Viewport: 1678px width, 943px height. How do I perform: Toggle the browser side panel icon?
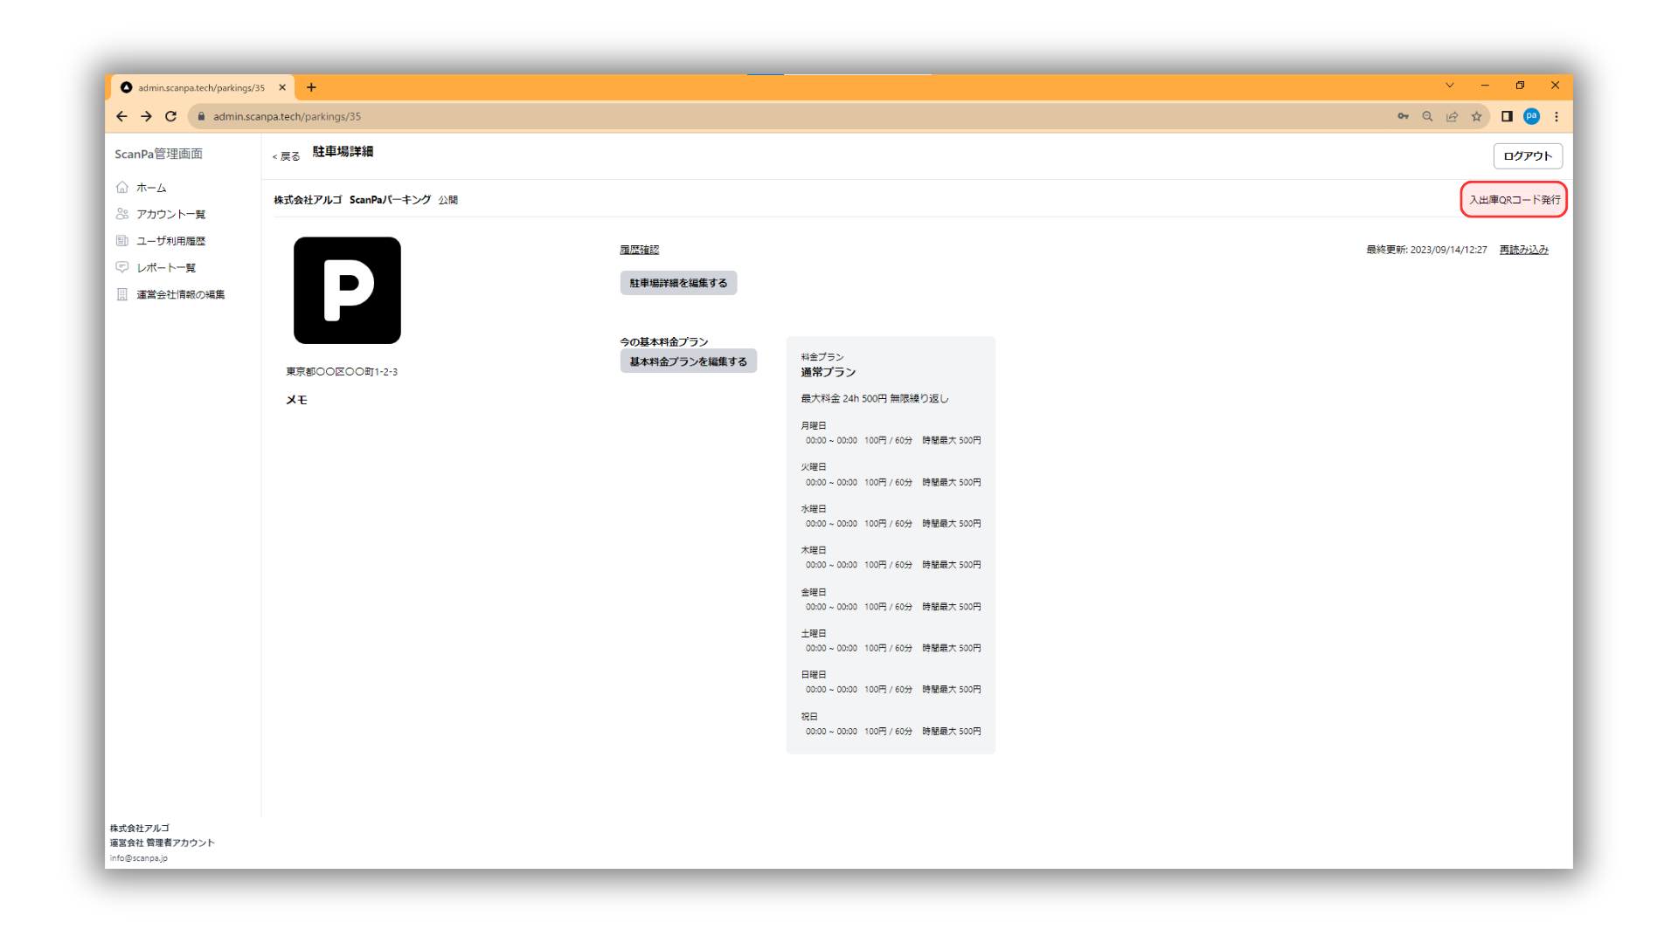[1507, 116]
